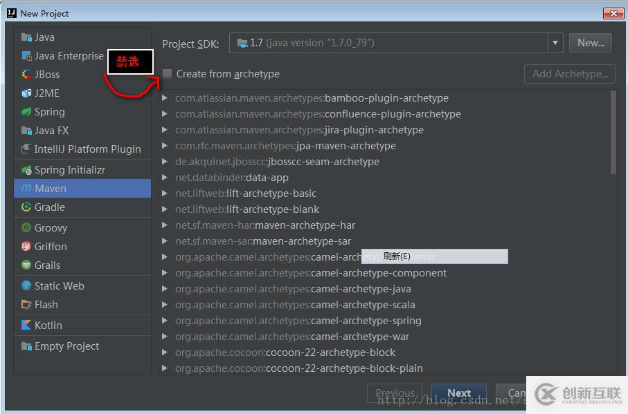Select the Java Enterprise label
Viewport: 628px width, 414px height.
(x=69, y=56)
